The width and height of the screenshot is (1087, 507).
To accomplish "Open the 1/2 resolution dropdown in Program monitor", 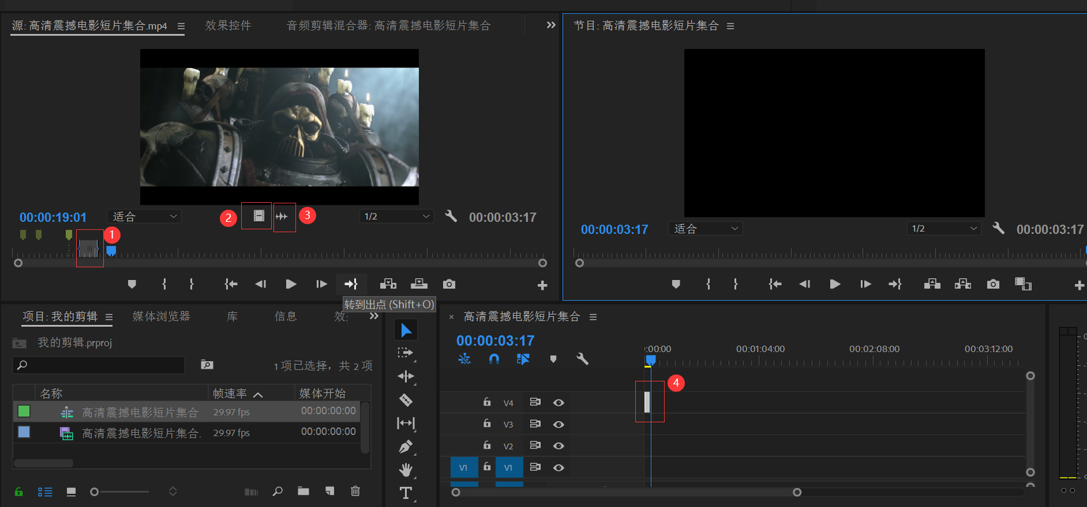I will click(944, 229).
